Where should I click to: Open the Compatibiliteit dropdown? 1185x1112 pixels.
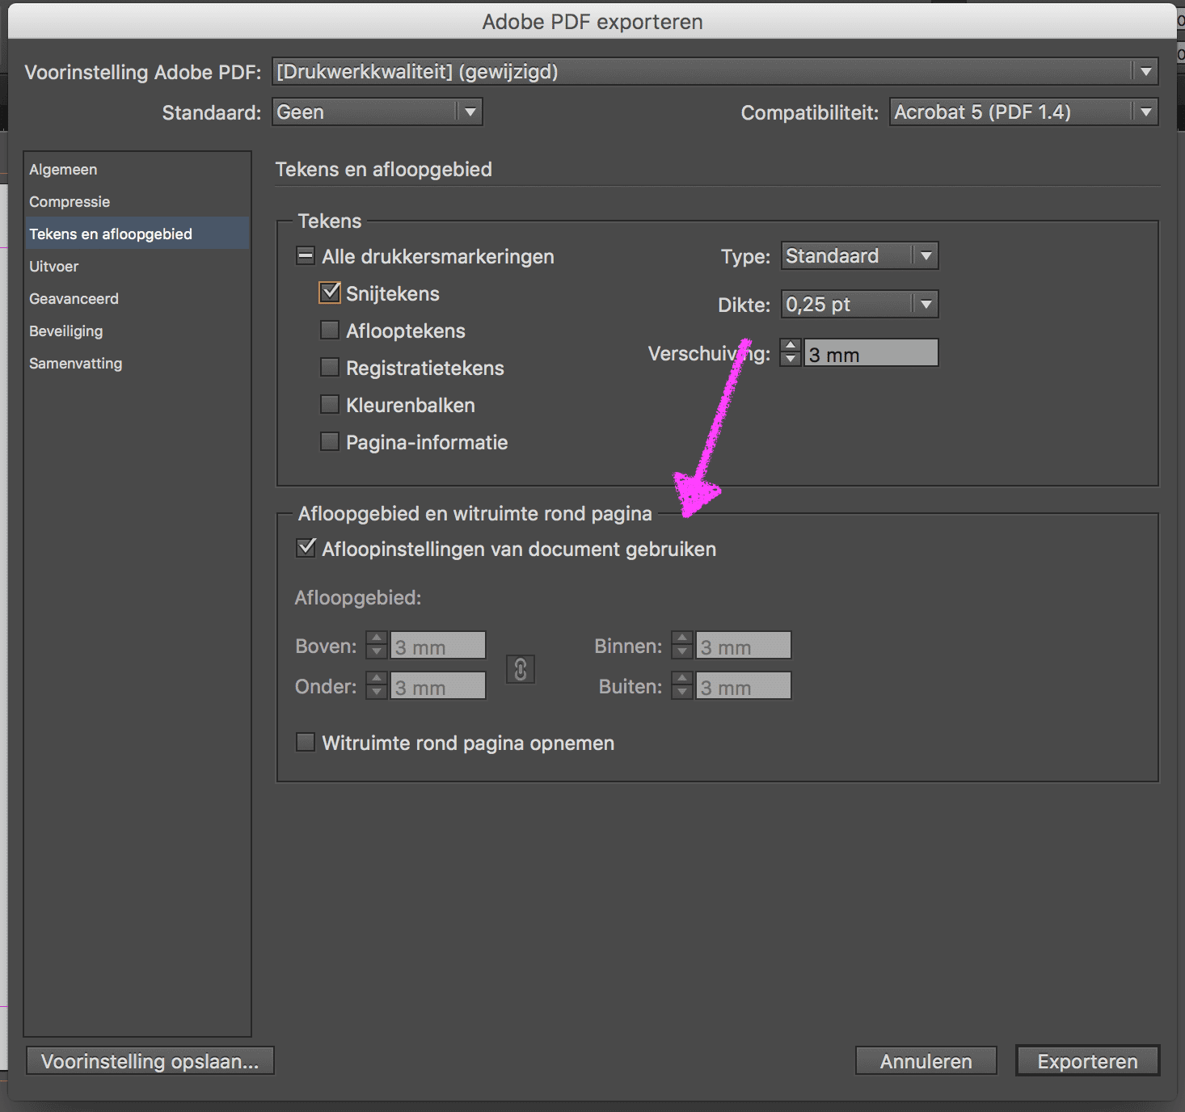(x=1024, y=112)
